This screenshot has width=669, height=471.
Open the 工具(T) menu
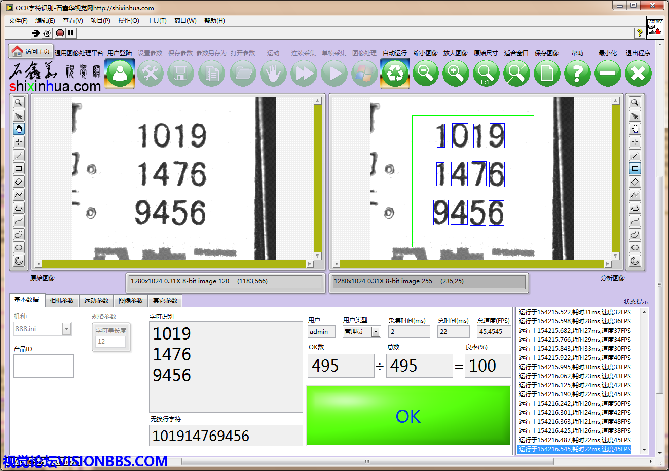157,21
